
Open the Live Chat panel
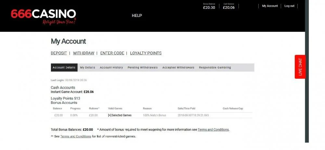pyautogui.click(x=300, y=67)
